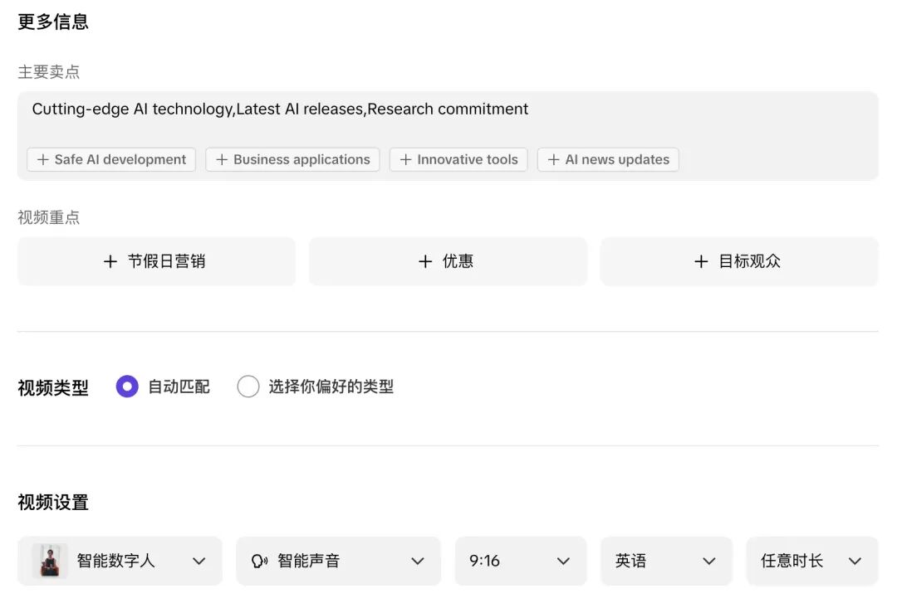Screen dimensions: 897x598
Task: Click the voice icon next to 智能声音
Action: pos(259,562)
